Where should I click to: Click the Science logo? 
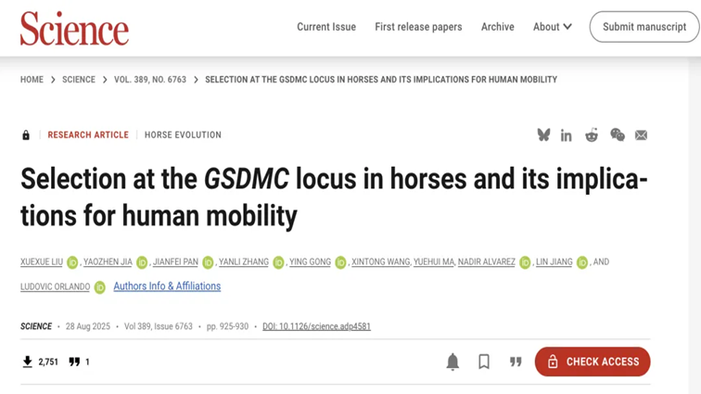click(x=74, y=29)
